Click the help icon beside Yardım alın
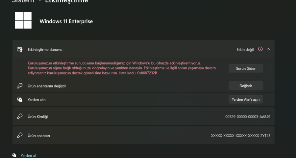 point(20,99)
